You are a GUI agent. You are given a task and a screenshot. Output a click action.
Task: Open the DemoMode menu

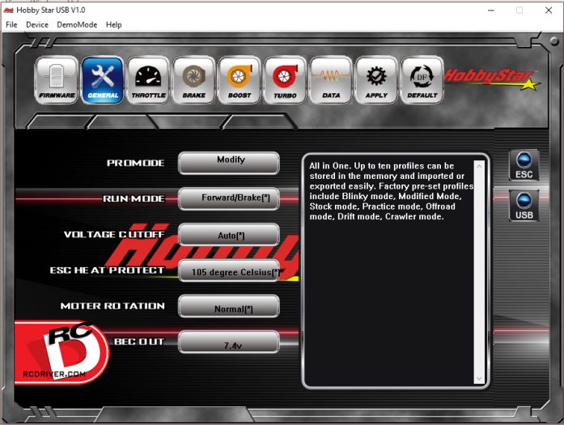(77, 24)
